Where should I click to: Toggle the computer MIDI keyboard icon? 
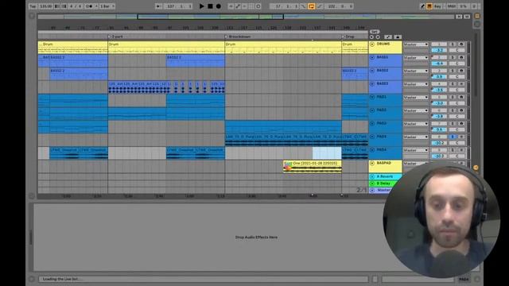(x=429, y=6)
